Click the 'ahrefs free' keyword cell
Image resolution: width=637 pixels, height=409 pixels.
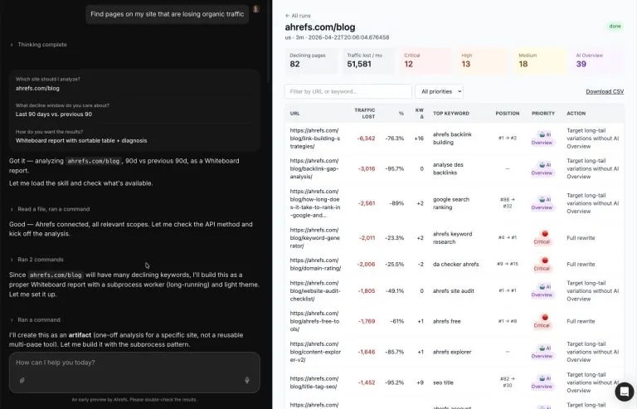pos(446,321)
